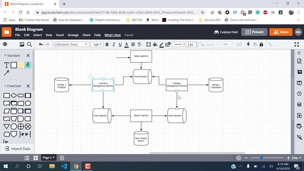Open the Insert menu
The width and height of the screenshot is (304, 171).
[x=60, y=35]
